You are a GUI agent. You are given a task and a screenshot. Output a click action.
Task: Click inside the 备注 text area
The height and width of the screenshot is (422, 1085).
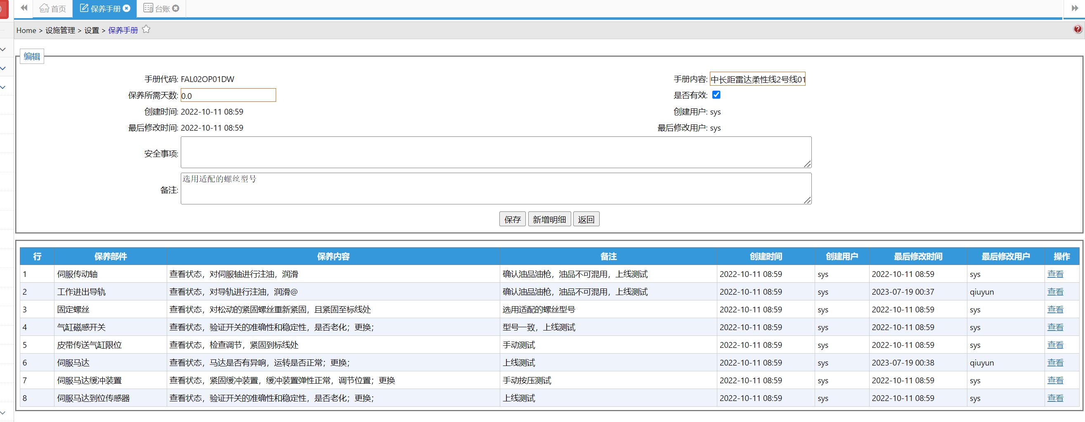pos(496,188)
